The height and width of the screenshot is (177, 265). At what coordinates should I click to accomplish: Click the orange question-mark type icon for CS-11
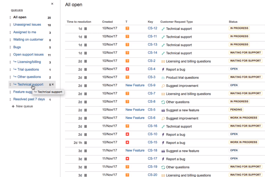click(x=127, y=37)
